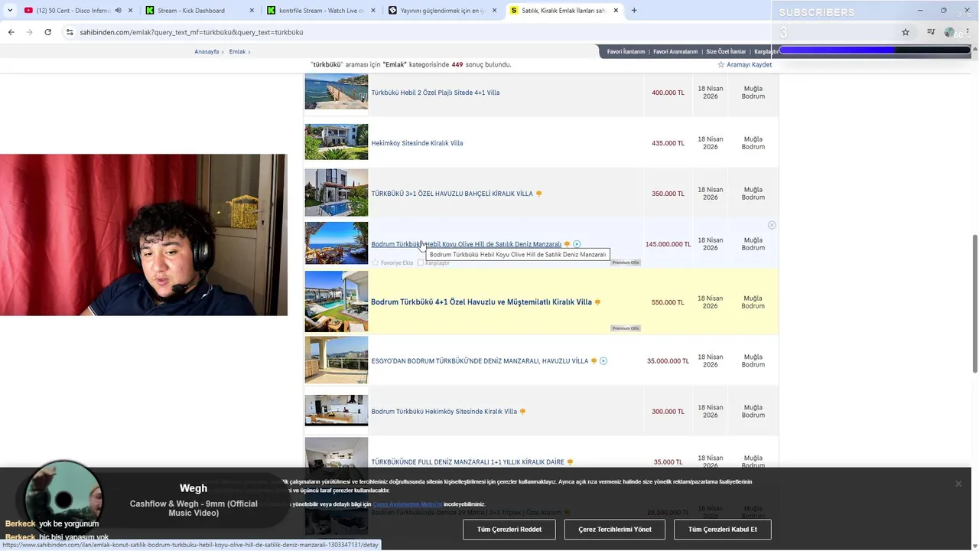Open ESGYO'DAN BODRUM TÜRKBÜKÜ'NDE listing
The height and width of the screenshot is (551, 979).
480,361
